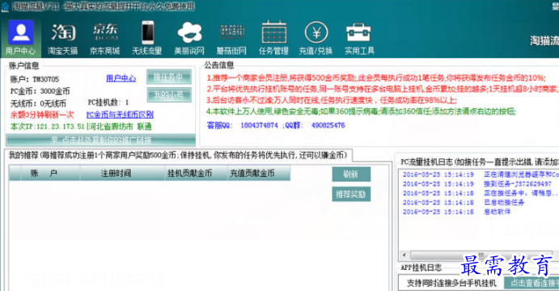Click the 推荐奖励 button

351,194
